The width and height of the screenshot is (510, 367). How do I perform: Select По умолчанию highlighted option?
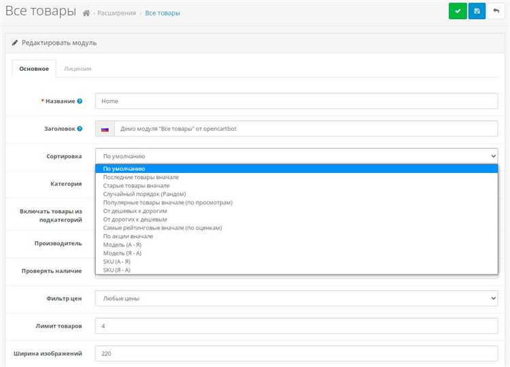coord(296,169)
